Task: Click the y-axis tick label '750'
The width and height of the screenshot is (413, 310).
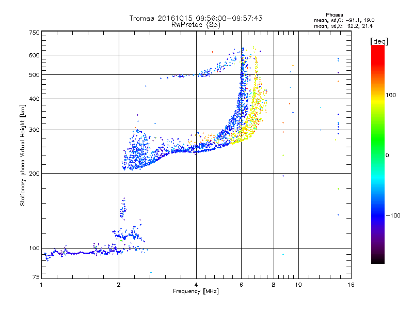Action: pos(35,33)
